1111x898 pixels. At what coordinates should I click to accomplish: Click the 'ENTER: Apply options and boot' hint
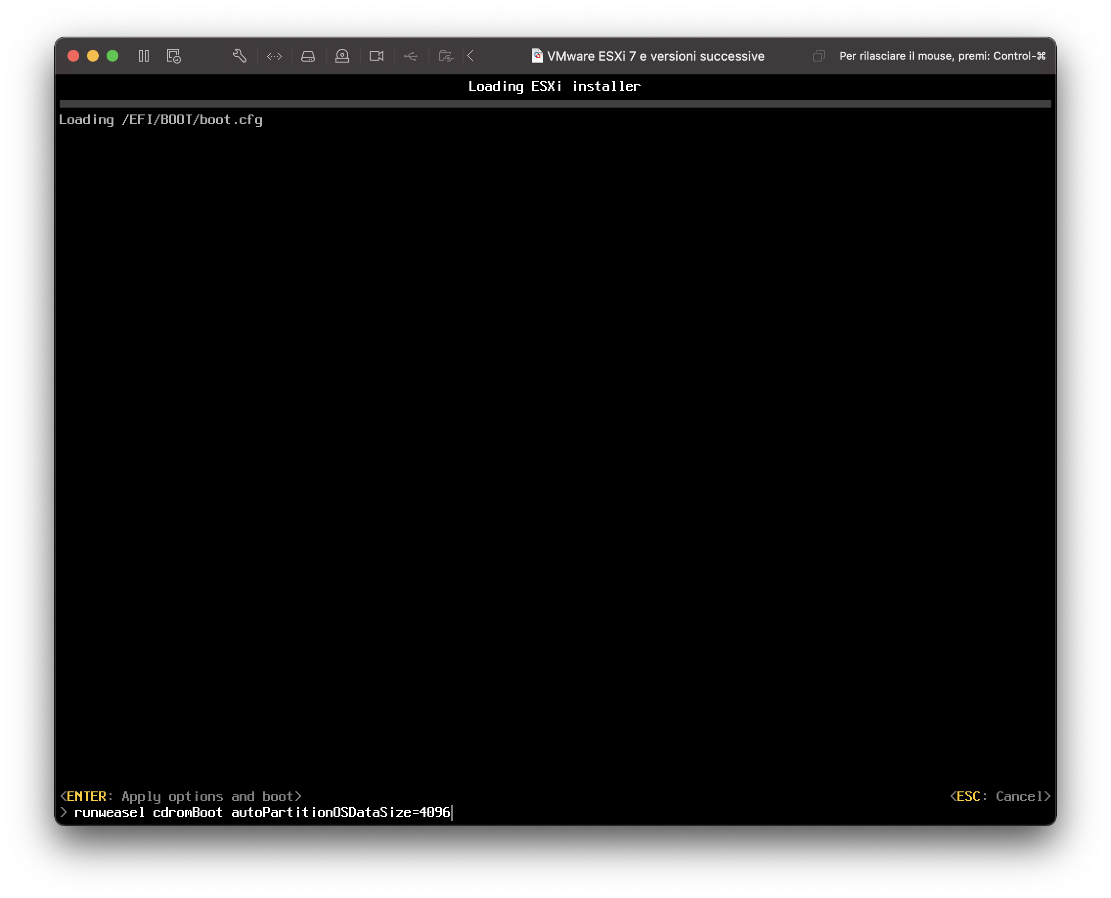[180, 797]
